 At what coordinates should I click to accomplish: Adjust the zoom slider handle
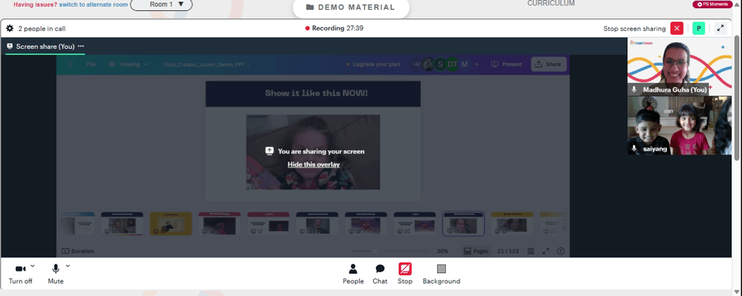click(375, 251)
